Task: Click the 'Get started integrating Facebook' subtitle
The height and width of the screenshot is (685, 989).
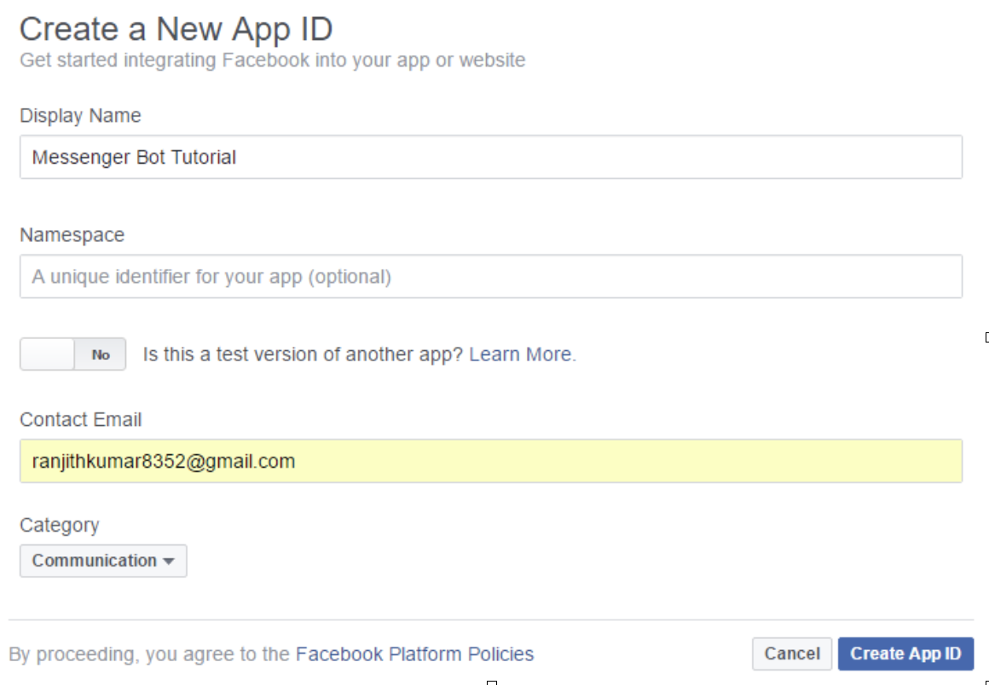Action: tap(272, 60)
